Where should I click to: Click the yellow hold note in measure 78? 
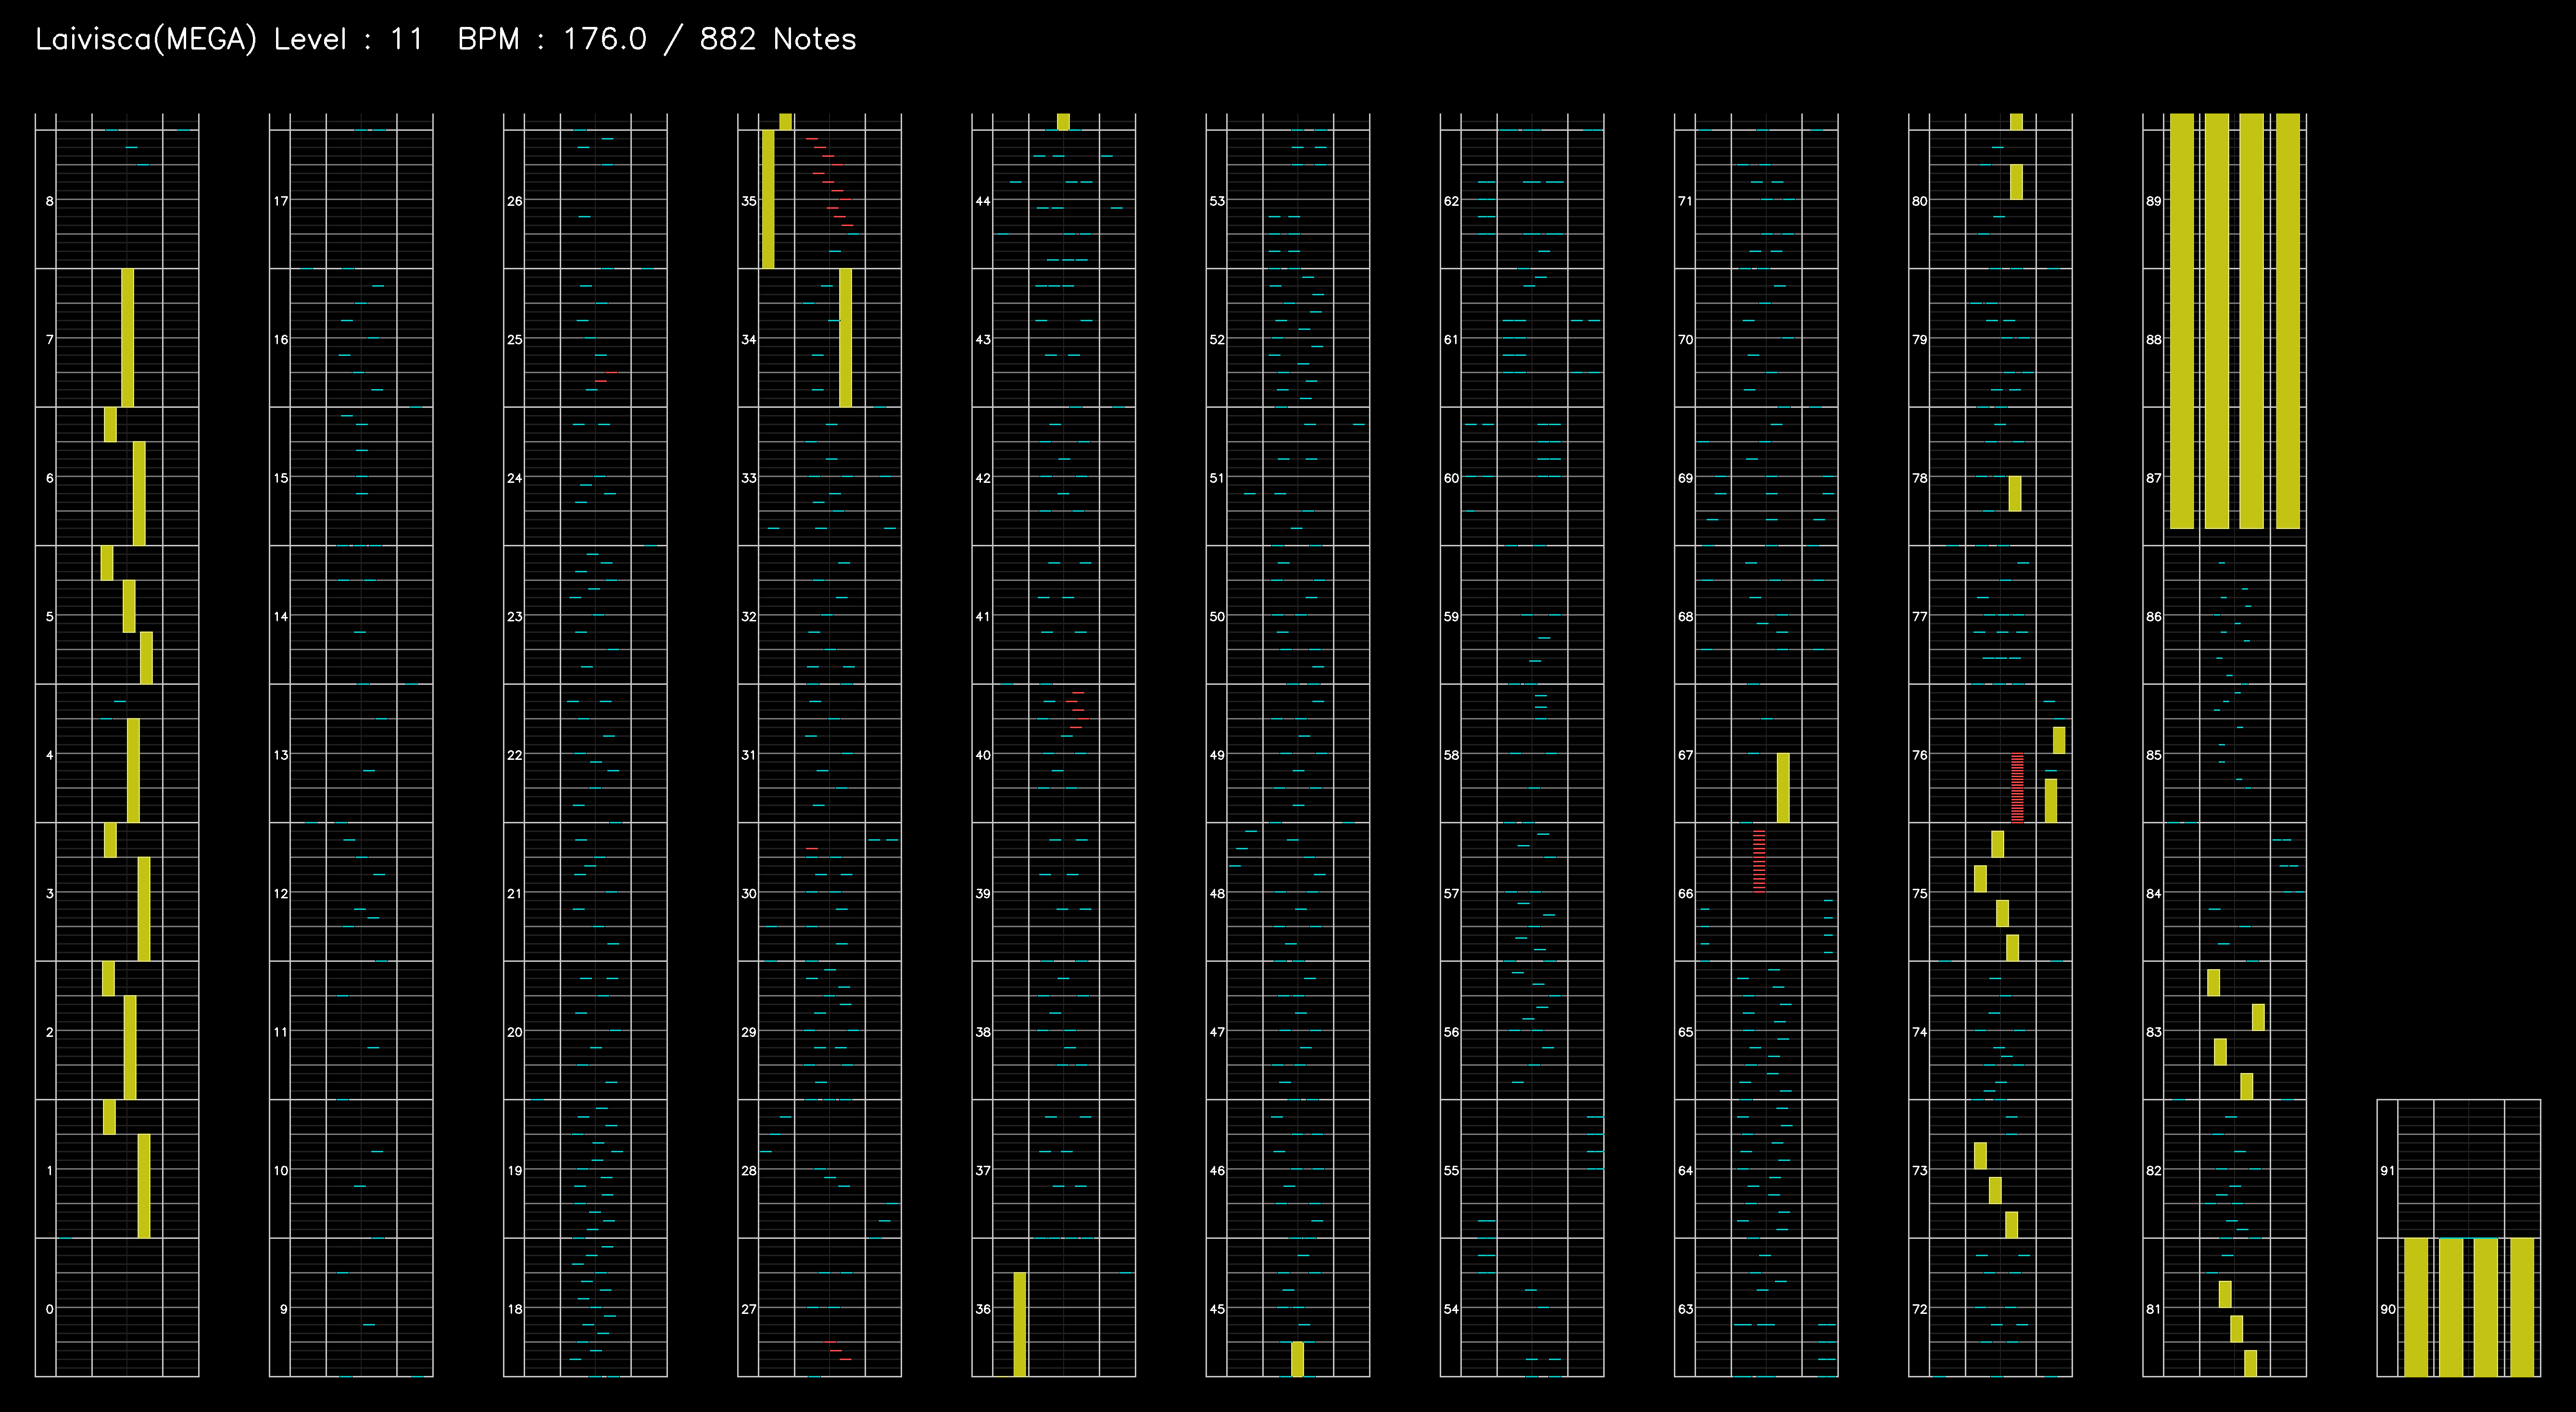[x=2015, y=494]
